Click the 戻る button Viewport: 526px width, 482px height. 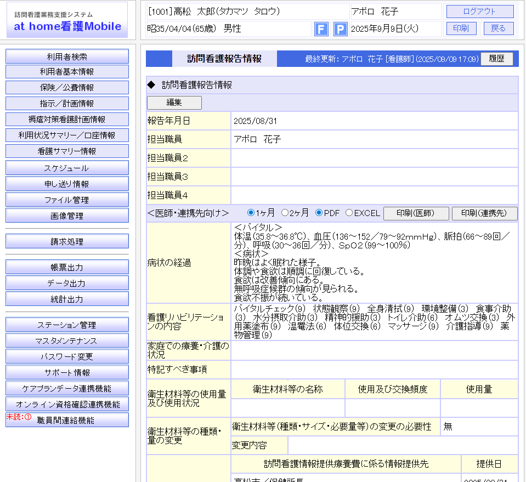point(498,29)
